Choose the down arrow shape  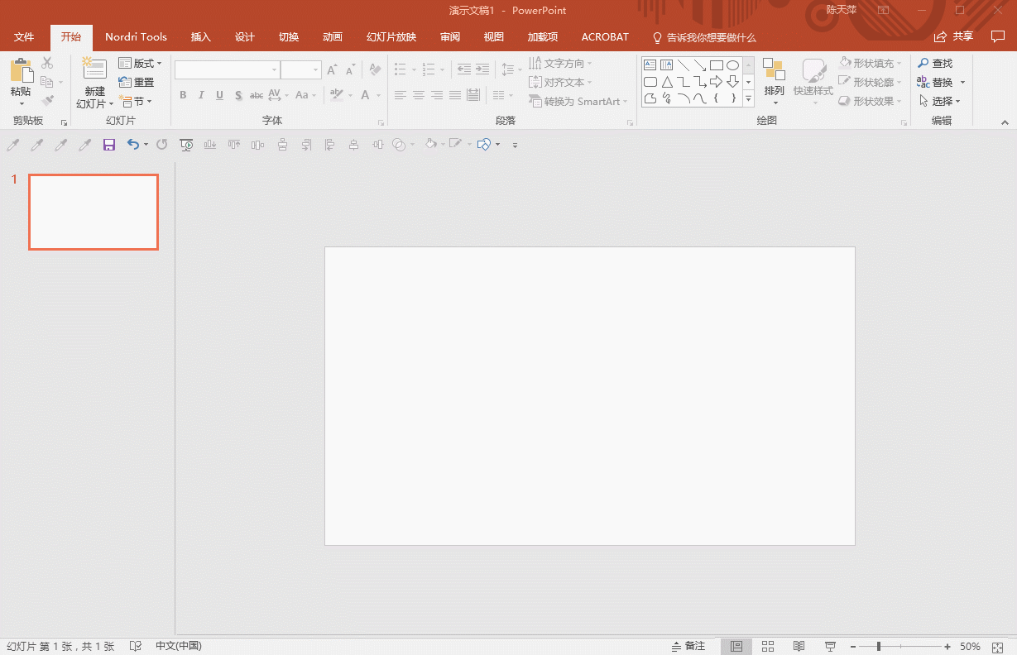coord(733,82)
